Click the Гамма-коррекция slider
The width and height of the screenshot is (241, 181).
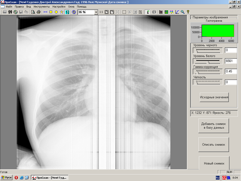(x=208, y=71)
